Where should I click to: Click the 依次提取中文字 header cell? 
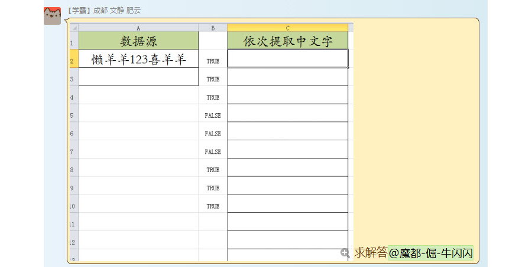click(288, 41)
